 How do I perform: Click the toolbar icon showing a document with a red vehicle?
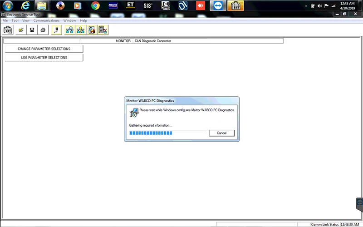(92, 30)
